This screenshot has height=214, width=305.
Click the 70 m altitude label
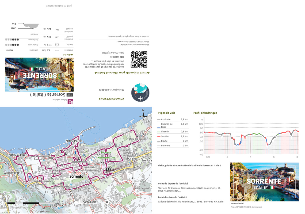[x=13, y=28]
